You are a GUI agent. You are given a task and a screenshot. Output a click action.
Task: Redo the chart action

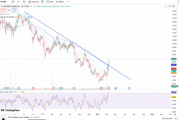click(x=72, y=2)
